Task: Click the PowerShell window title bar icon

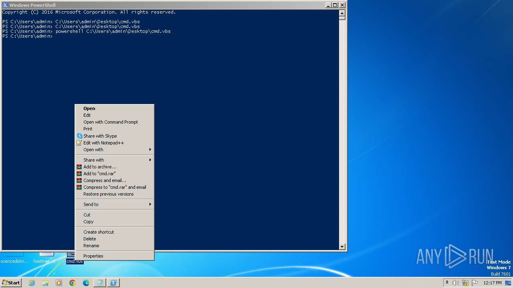Action: 5,5
